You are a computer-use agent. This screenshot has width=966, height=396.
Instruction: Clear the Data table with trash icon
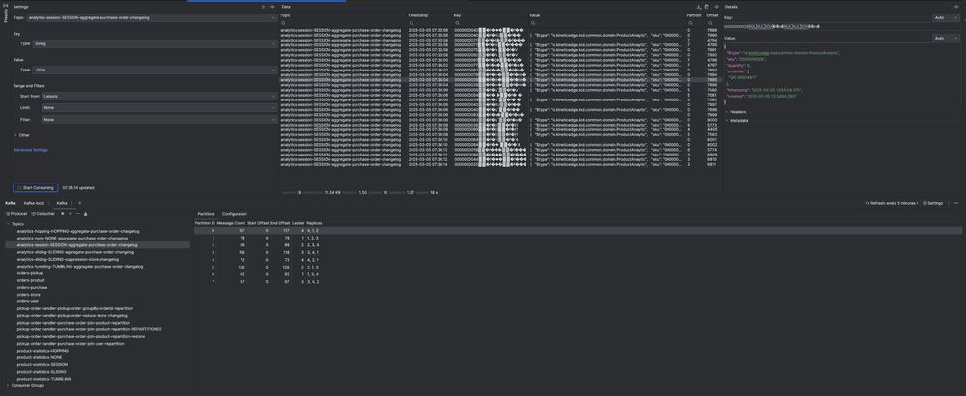coord(707,7)
